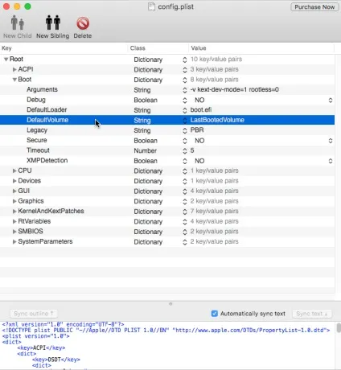Expand the SystemParameters row
The image size is (341, 370).
point(14,241)
